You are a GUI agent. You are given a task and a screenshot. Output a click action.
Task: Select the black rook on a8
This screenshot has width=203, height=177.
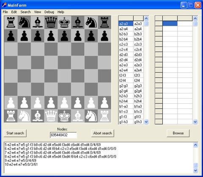point(11,22)
